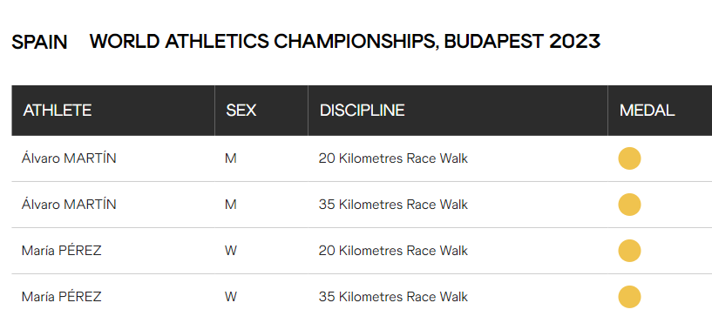Click the gold medal icon for Álvaro Martín 20 km
This screenshot has height=323, width=712.
coord(629,158)
